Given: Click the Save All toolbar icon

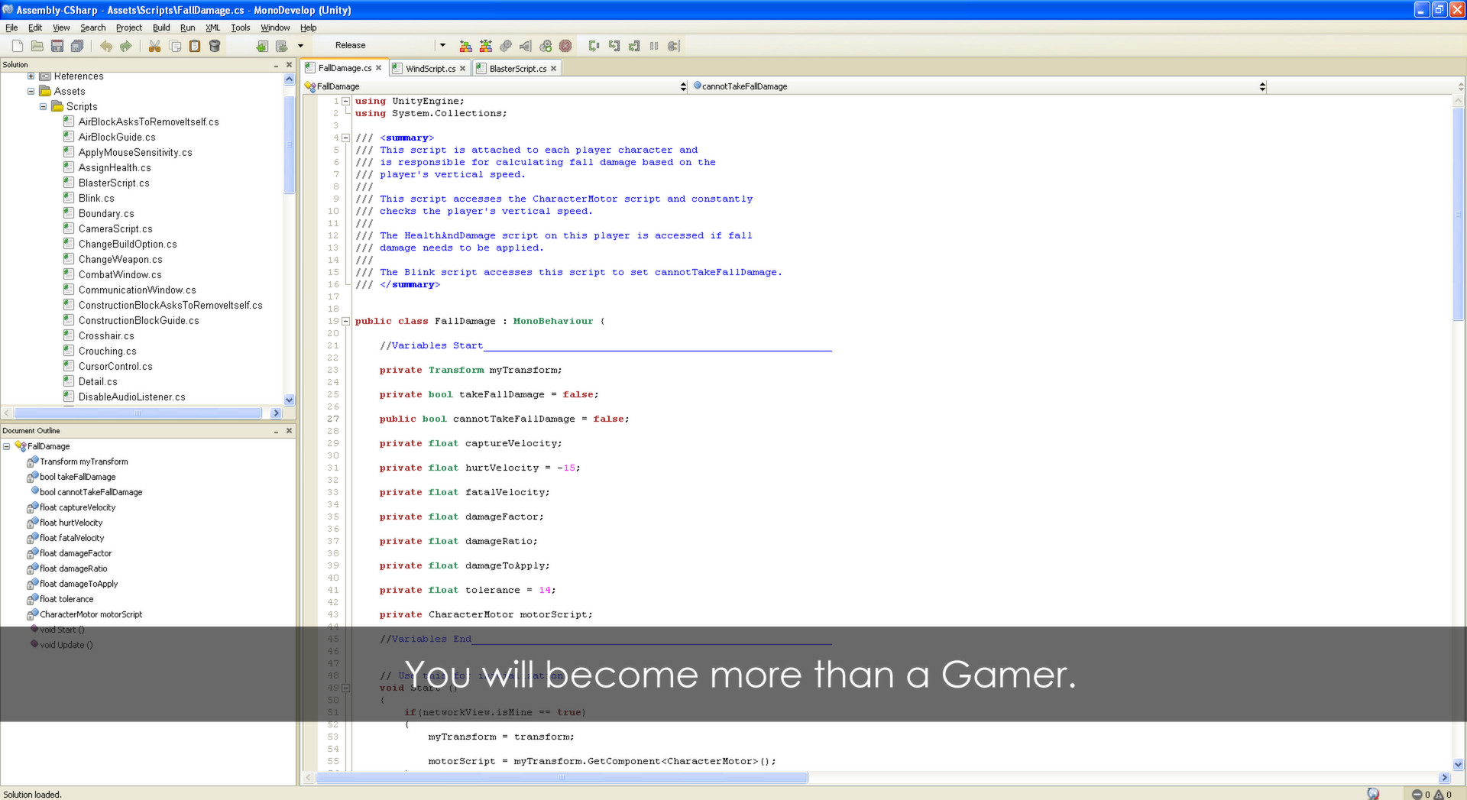Looking at the screenshot, I should (77, 46).
